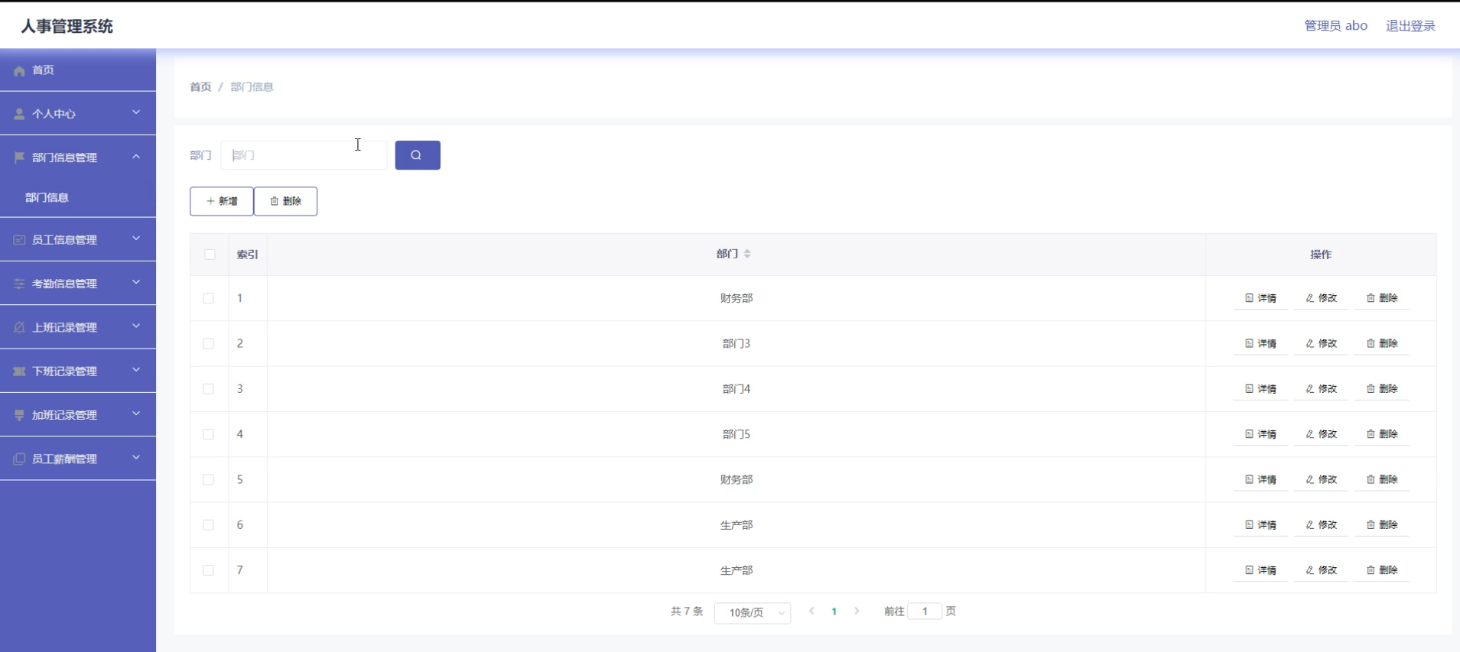Screen dimensions: 1460x652
Task: Click the 前往 page number input
Action: [925, 611]
